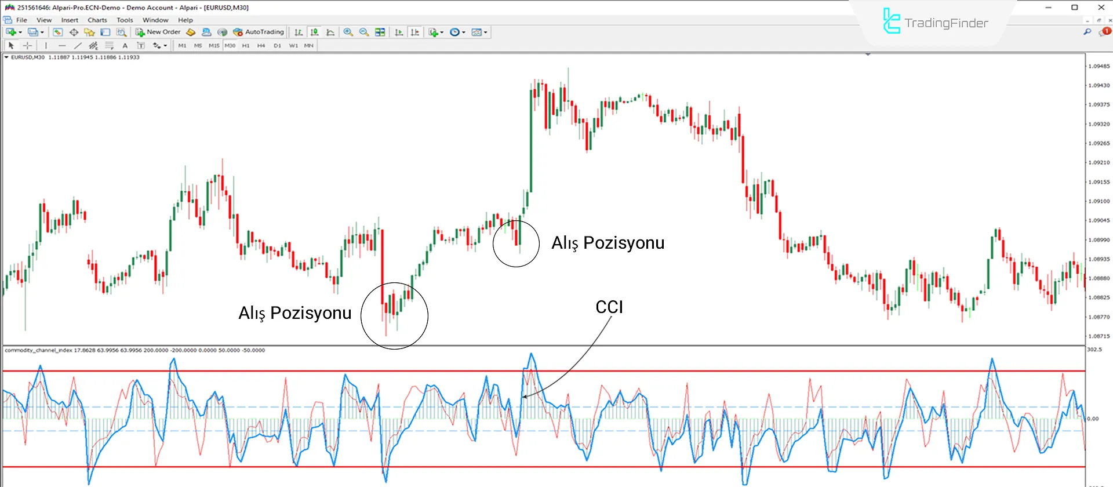The image size is (1113, 487).
Task: Open the notifications chat icon with badge
Action: pyautogui.click(x=1104, y=32)
